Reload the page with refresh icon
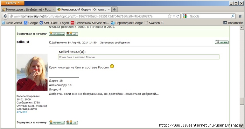Viewport: 245px width, 129px height. 178,16
